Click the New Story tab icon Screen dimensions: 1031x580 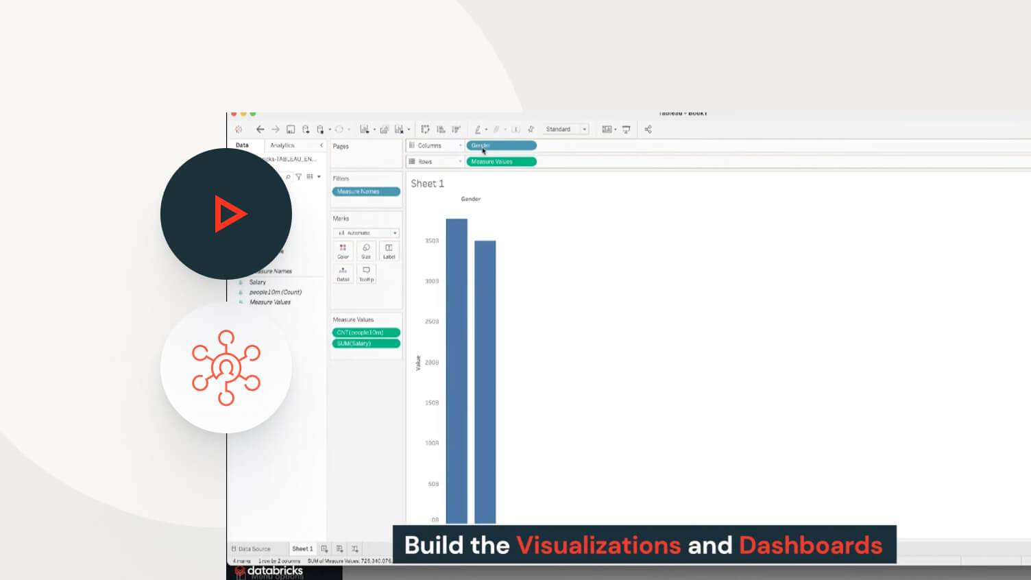click(355, 549)
